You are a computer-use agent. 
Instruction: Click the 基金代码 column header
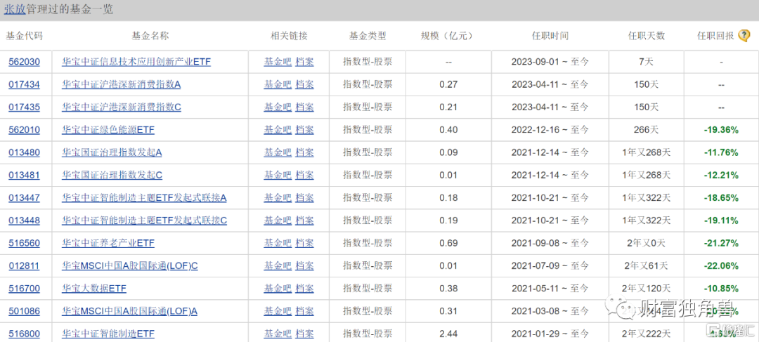(x=24, y=36)
